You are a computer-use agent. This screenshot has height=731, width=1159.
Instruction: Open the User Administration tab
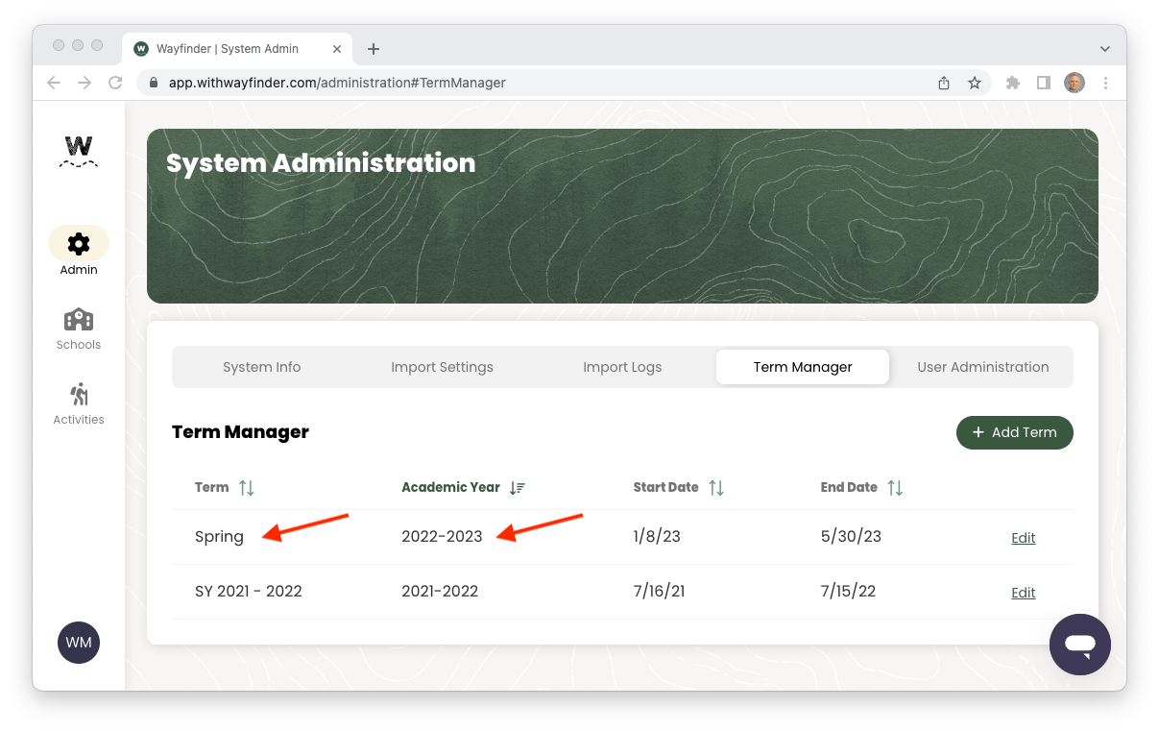(x=983, y=366)
